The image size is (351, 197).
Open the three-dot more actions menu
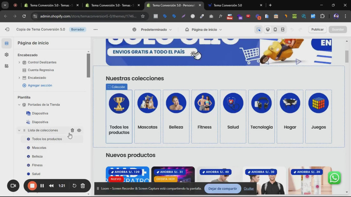[95, 30]
